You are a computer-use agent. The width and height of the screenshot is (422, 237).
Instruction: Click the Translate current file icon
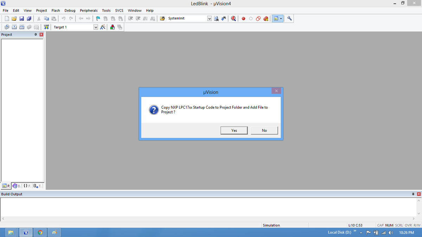(7, 27)
